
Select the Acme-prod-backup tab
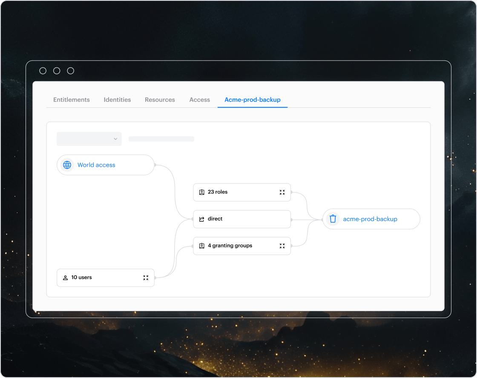coord(253,100)
